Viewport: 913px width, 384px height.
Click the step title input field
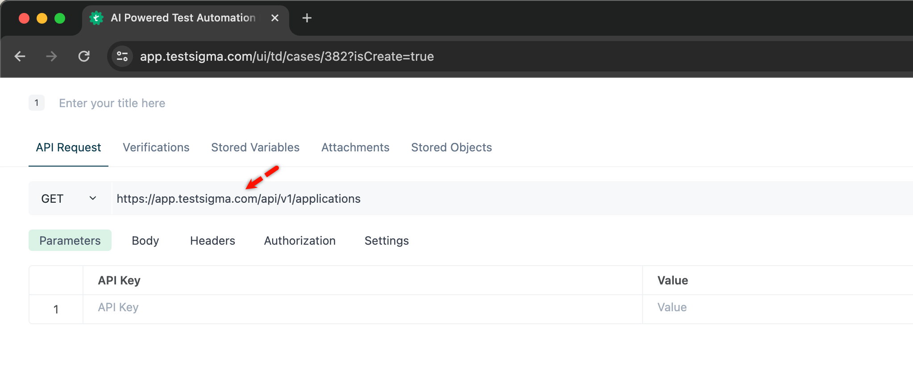[x=112, y=103]
